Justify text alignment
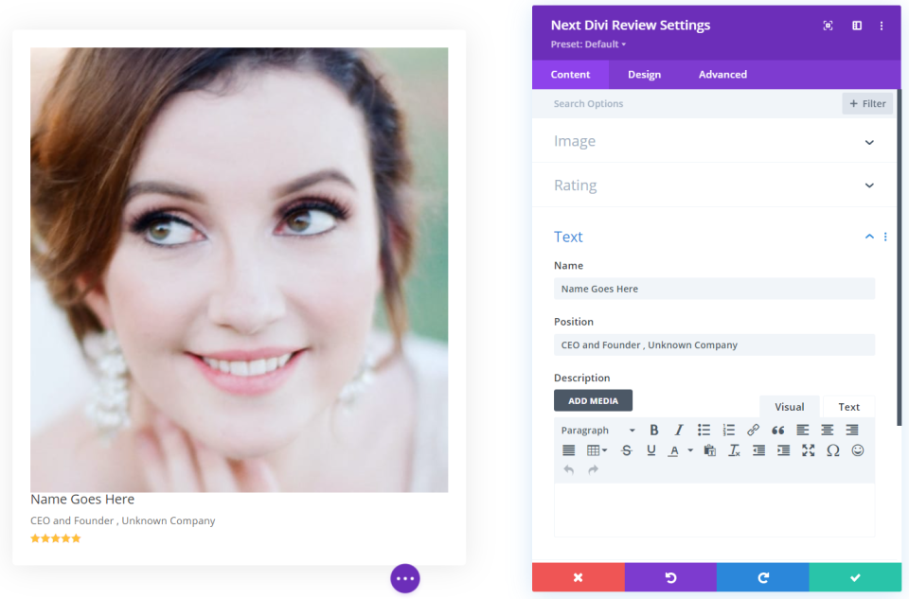The height and width of the screenshot is (599, 909). tap(569, 450)
